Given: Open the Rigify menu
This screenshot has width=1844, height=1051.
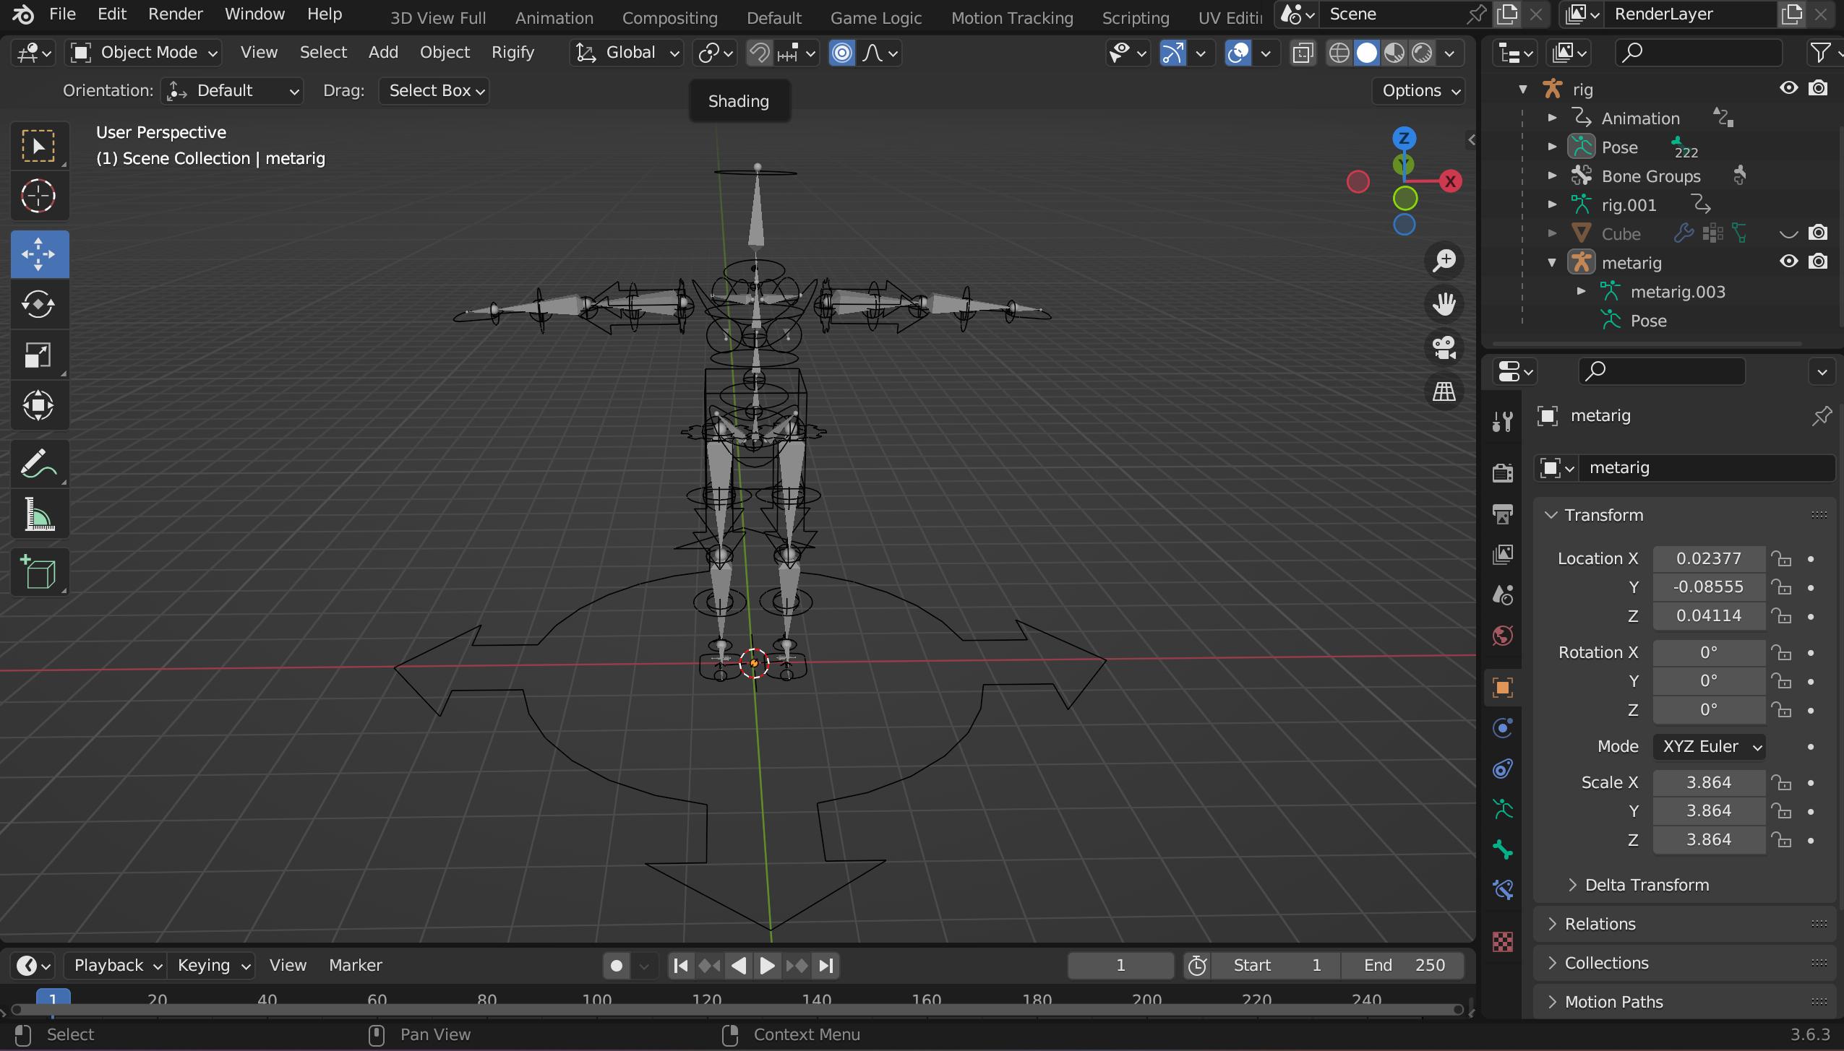Looking at the screenshot, I should pos(513,53).
